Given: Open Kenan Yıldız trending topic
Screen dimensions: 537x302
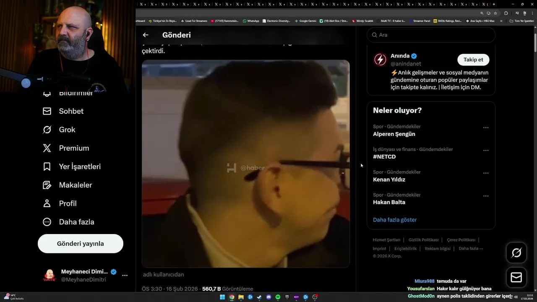Looking at the screenshot, I should tap(389, 180).
